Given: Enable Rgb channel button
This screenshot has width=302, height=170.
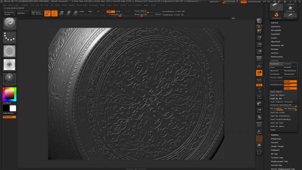Looking at the screenshot, I should pos(90,11).
